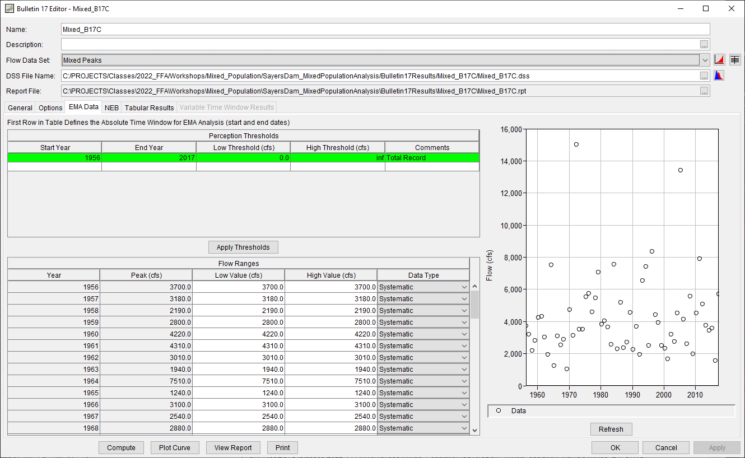
Task: Open the 1964 Data Type dropdown
Action: 463,381
